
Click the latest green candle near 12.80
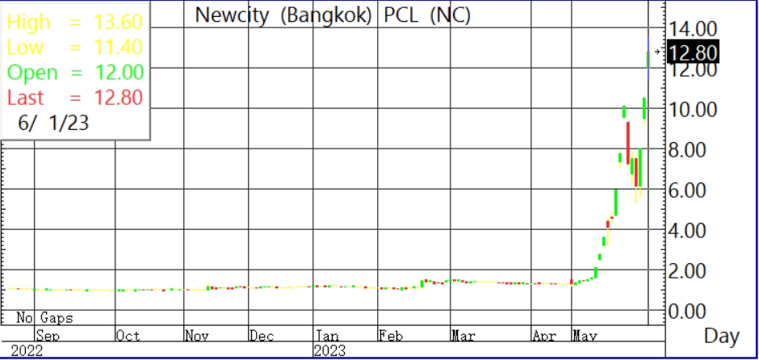coord(648,59)
